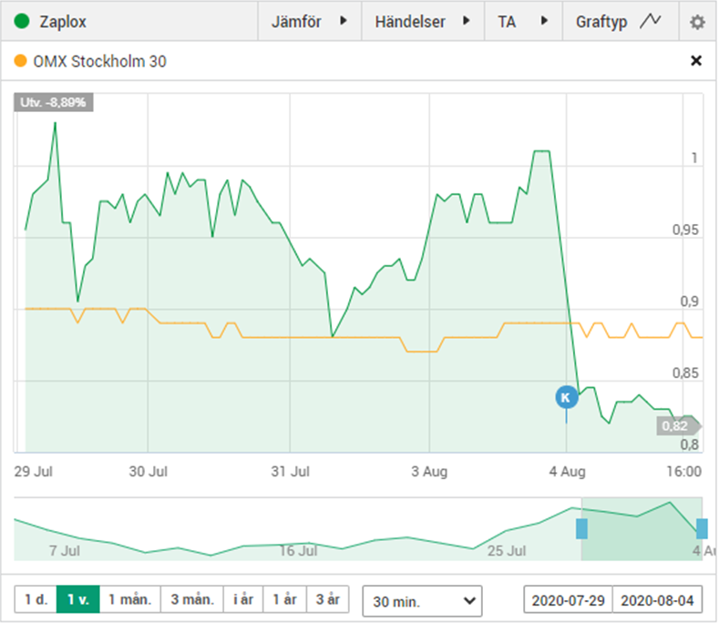
Task: Choose the i år range
Action: (x=243, y=599)
